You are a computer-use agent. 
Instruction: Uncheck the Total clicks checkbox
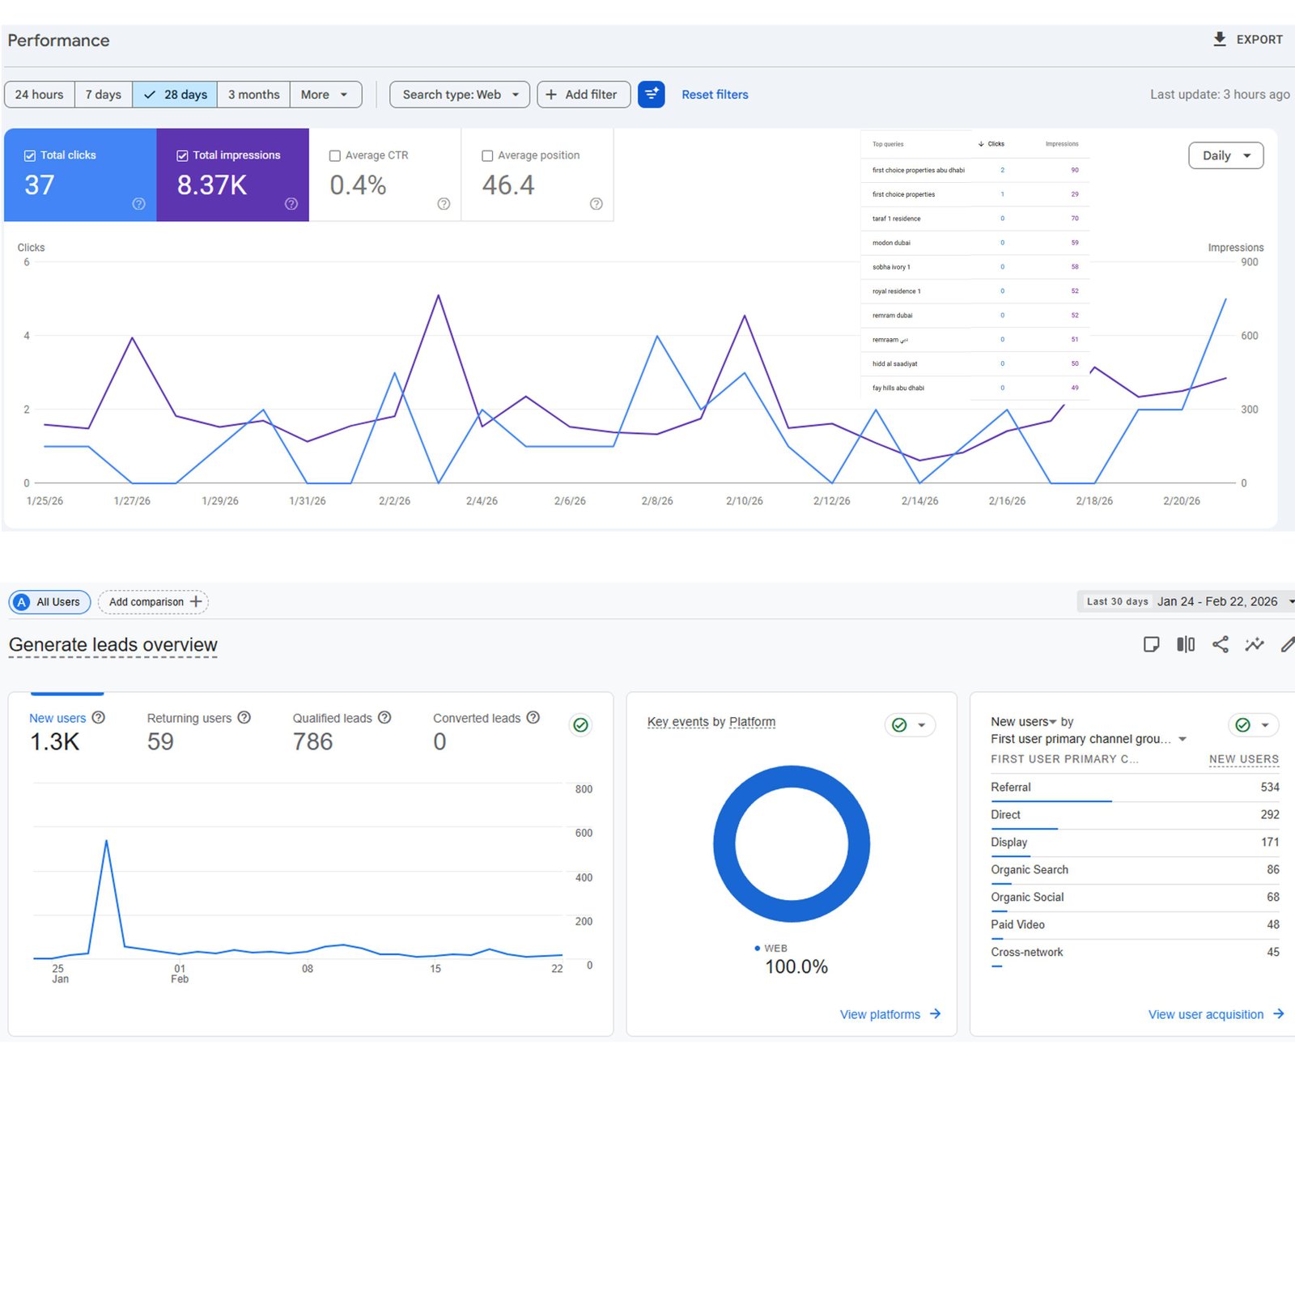(30, 155)
